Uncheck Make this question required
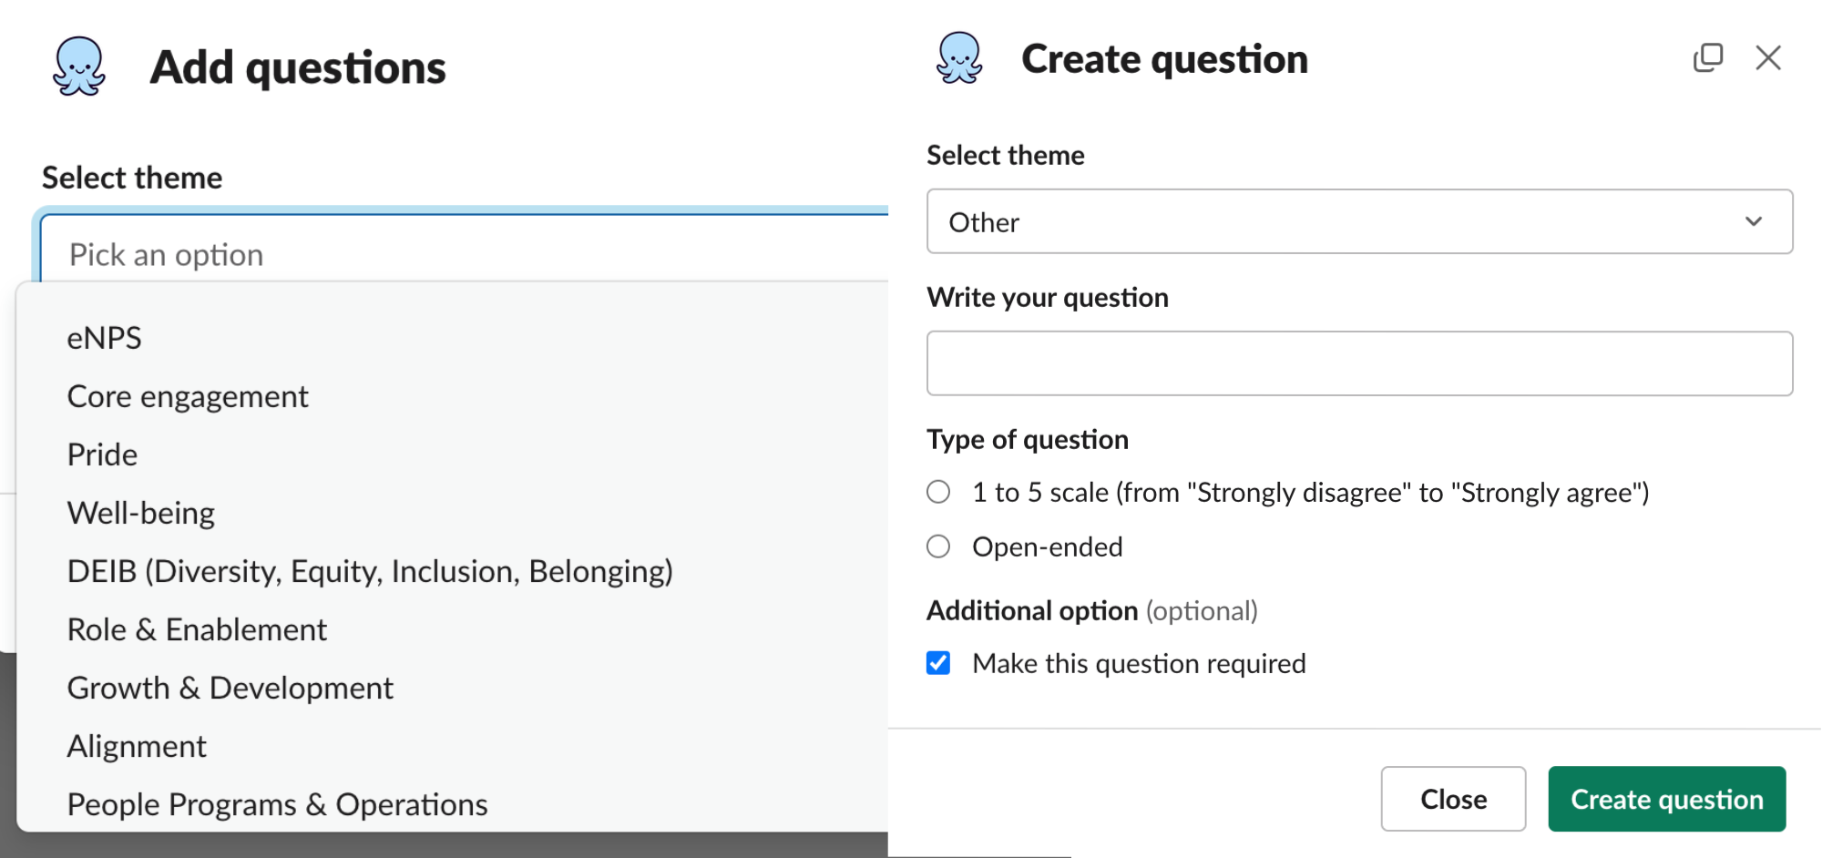 tap(938, 663)
